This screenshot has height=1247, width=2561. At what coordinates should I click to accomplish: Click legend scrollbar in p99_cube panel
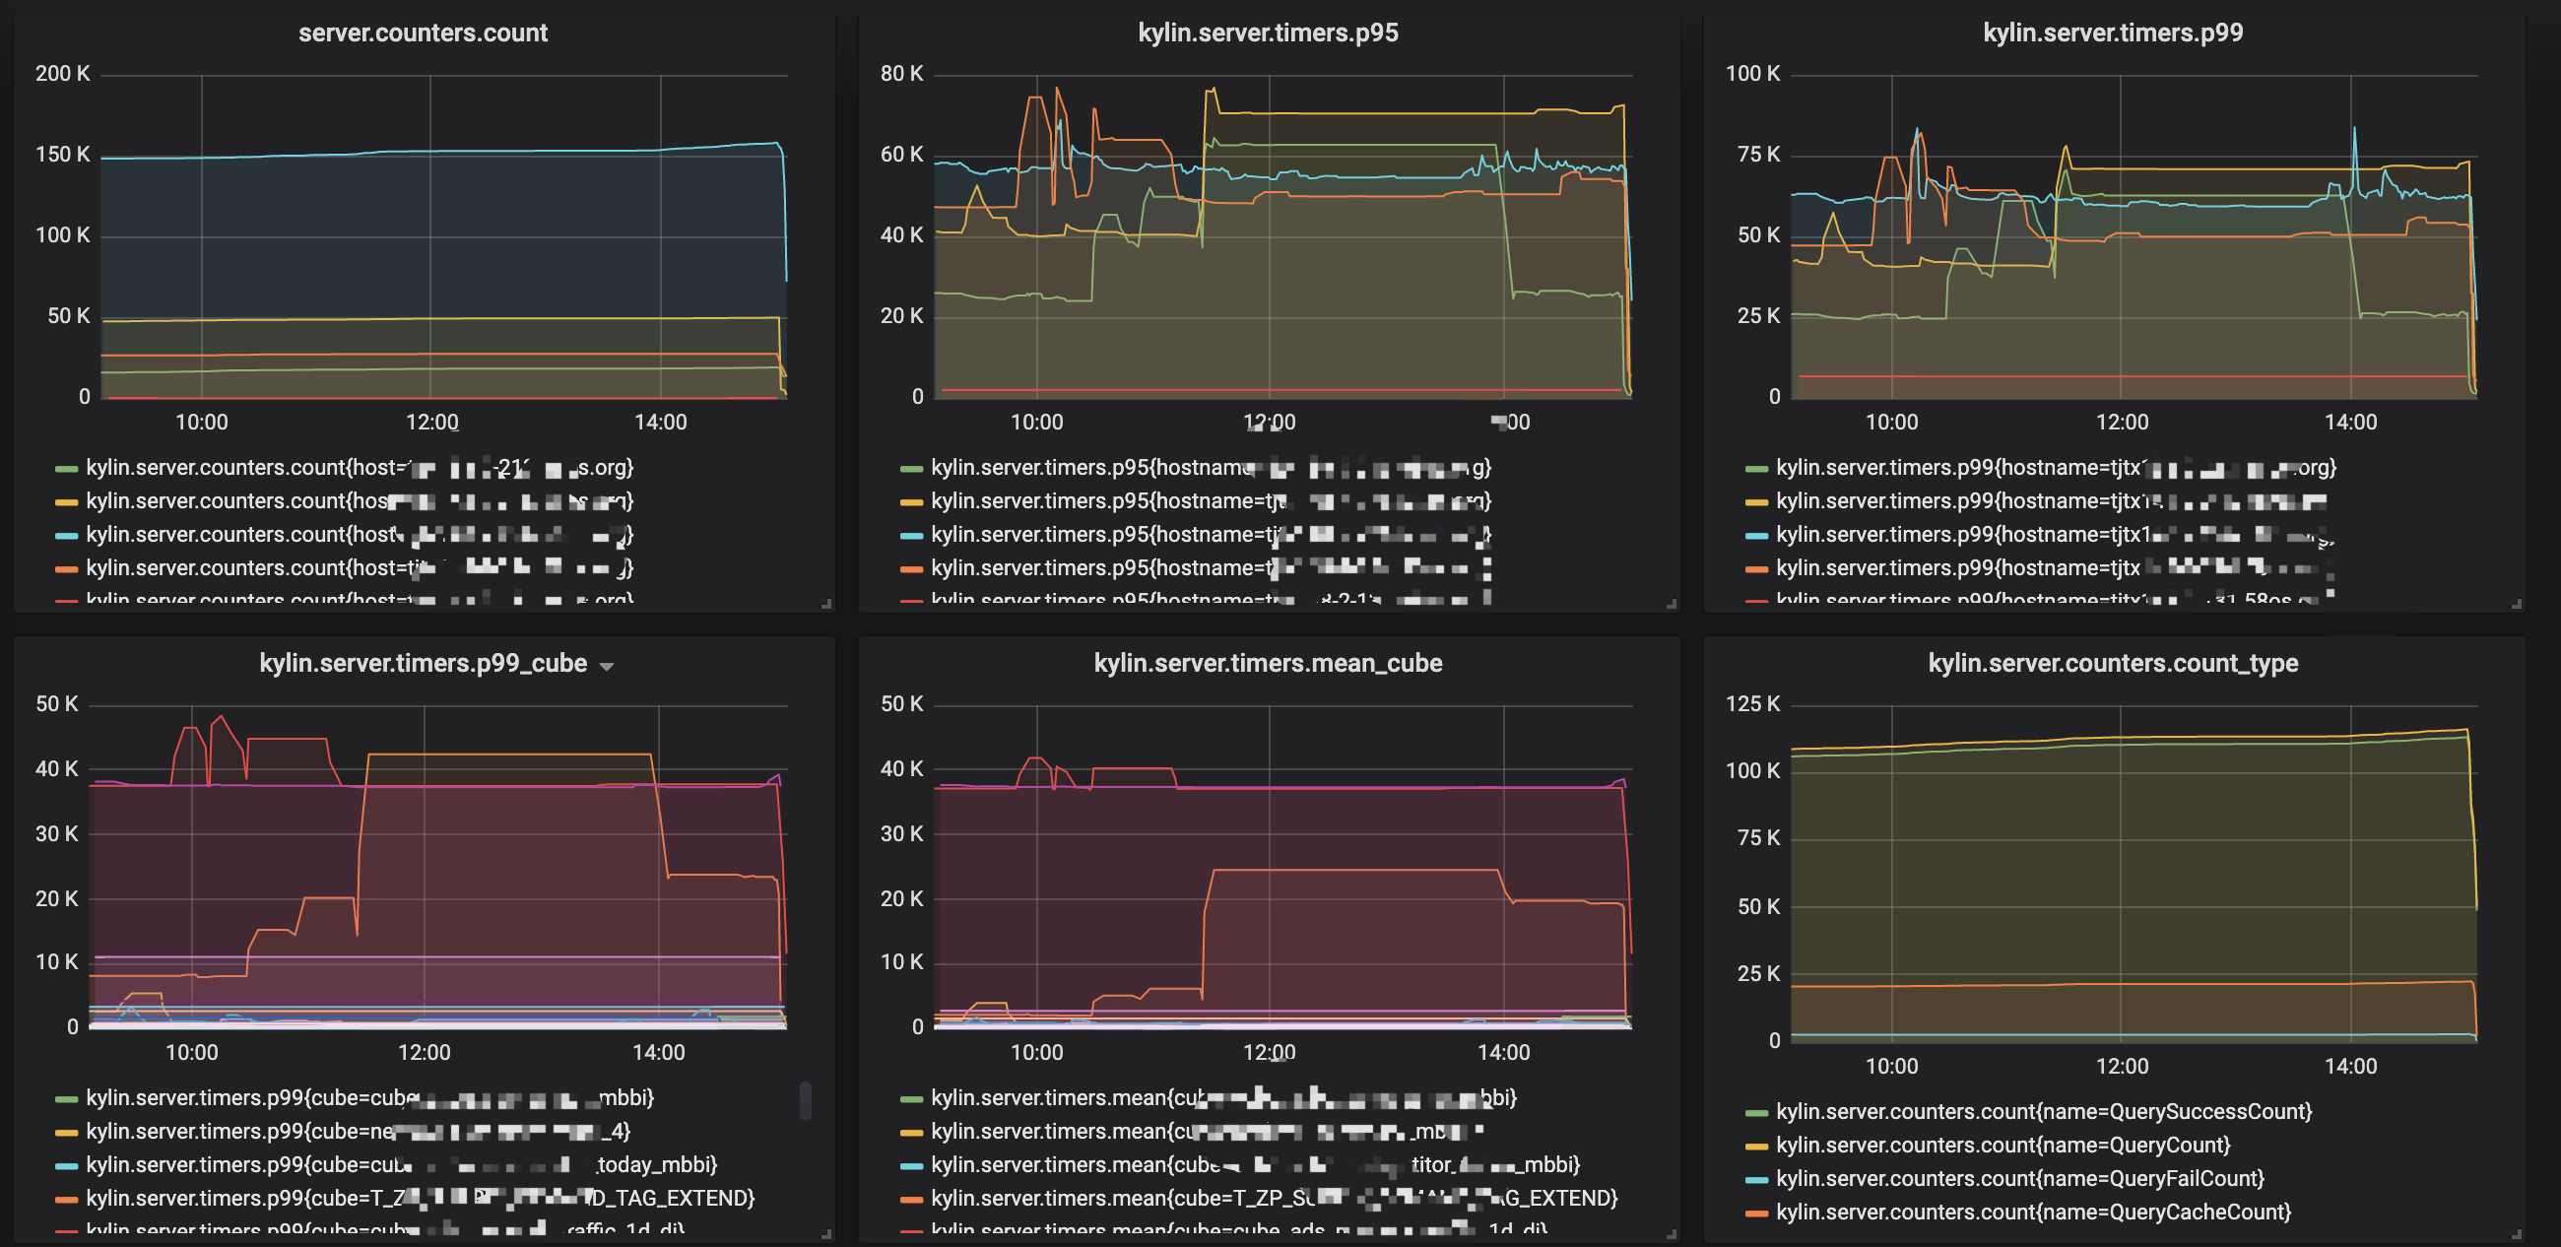(x=806, y=1101)
